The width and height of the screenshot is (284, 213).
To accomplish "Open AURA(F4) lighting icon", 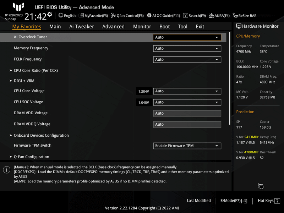I will pyautogui.click(x=211, y=16).
